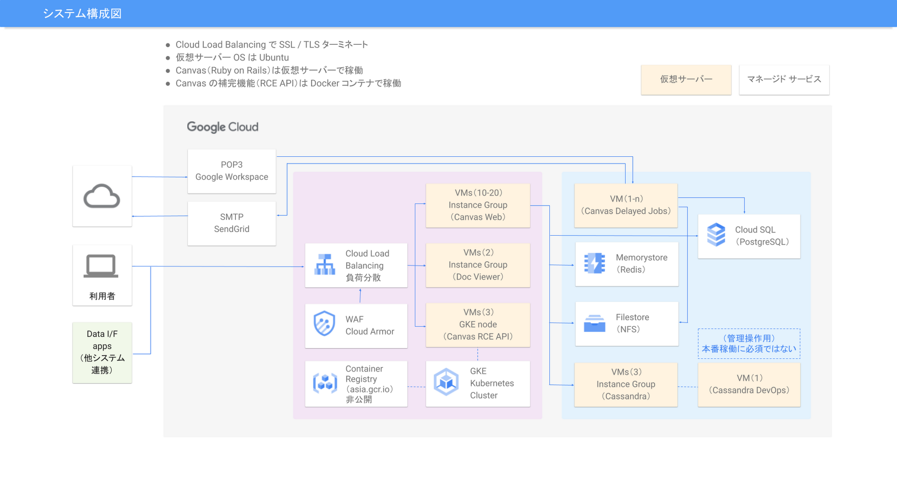Click the Container Registry asia.gcr.io label

click(370, 384)
